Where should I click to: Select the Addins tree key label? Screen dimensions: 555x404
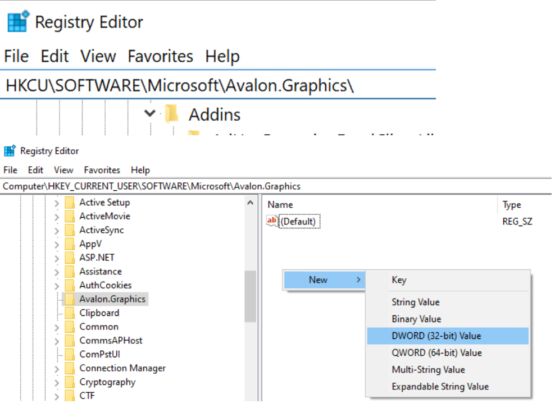click(215, 114)
